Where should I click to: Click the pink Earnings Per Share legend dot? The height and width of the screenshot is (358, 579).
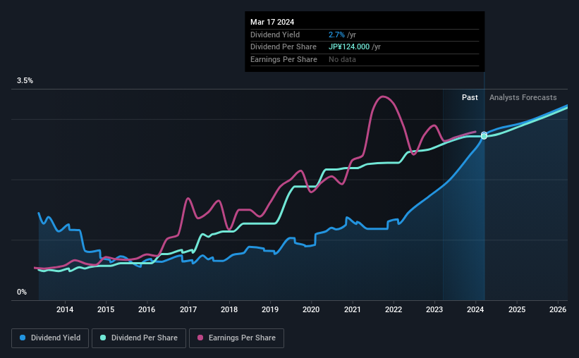click(200, 338)
